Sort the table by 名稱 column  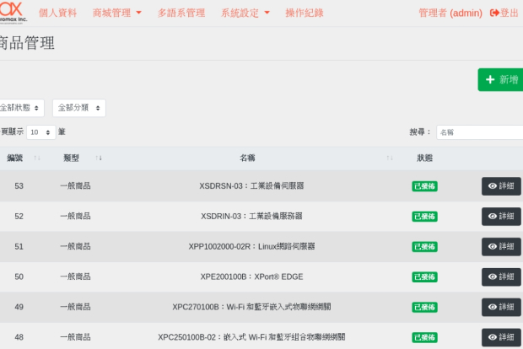252,158
